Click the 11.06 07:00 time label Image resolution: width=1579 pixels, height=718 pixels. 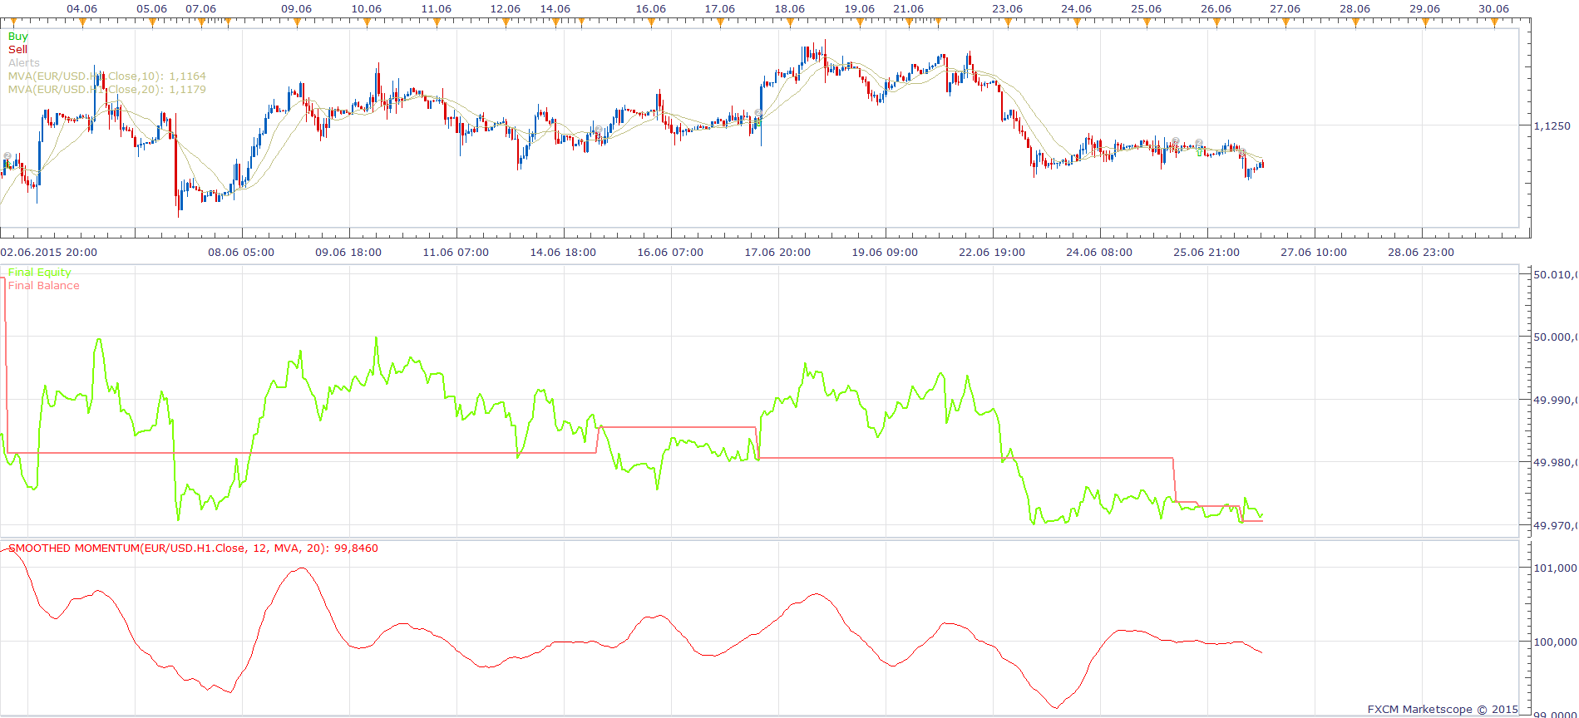click(x=456, y=253)
